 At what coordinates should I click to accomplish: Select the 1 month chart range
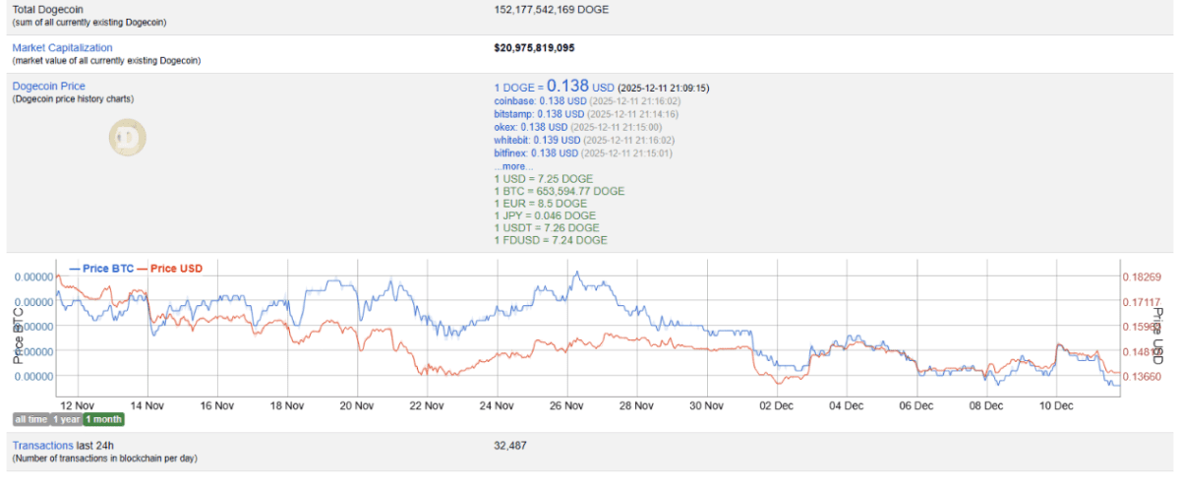tap(103, 419)
